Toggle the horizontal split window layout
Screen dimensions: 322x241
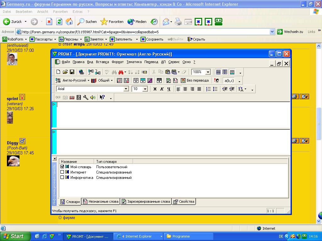point(218,72)
